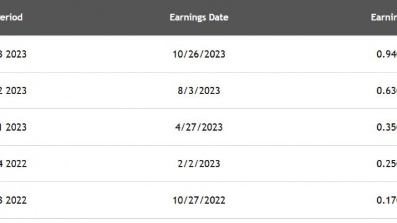Click the Earnings column header on the right
Screen dimensions: 397x223
(x=384, y=17)
